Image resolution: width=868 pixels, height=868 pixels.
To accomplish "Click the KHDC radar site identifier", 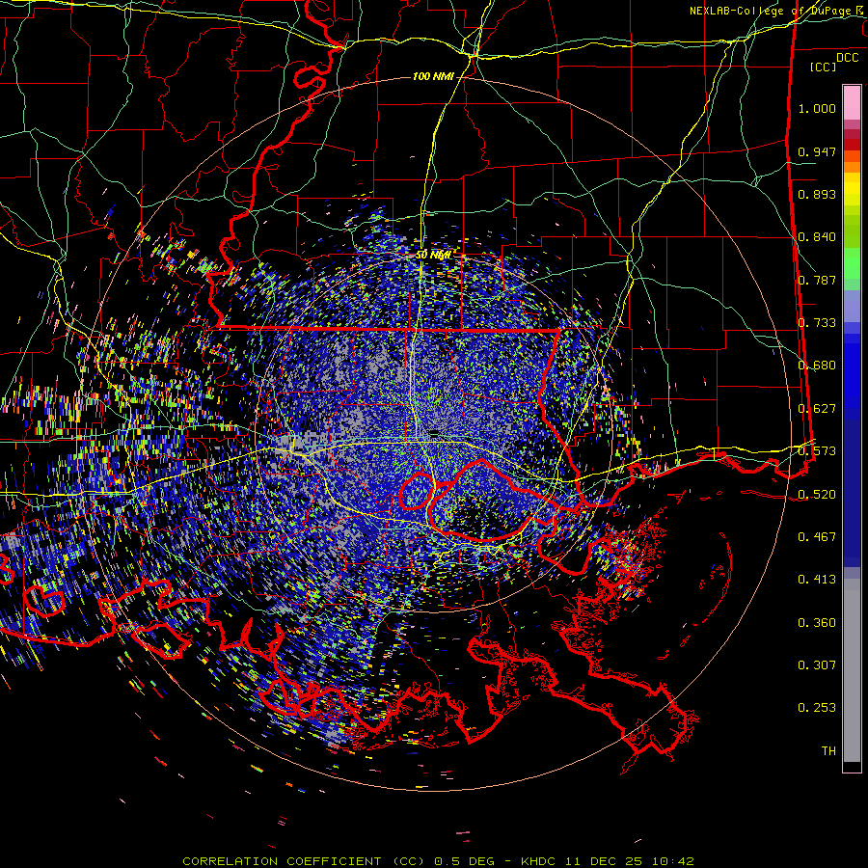I will pos(540,861).
